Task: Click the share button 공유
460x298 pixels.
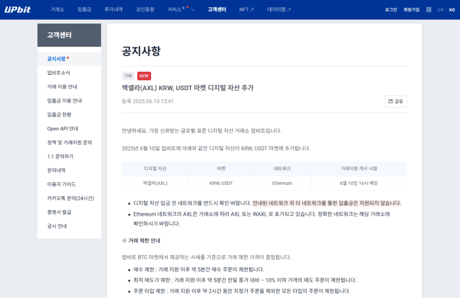Action: point(396,101)
